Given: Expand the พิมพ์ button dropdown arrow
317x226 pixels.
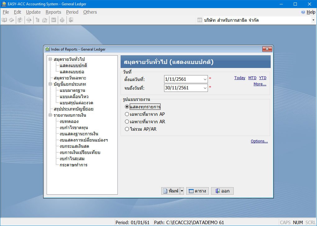Looking at the screenshot, I should point(182,191).
